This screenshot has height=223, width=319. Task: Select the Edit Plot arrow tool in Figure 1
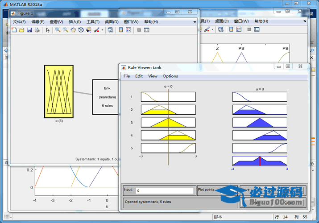[48, 30]
